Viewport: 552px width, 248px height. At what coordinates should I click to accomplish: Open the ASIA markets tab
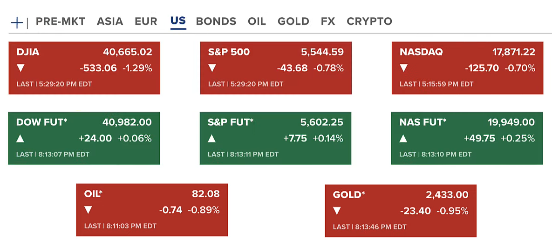coord(110,21)
